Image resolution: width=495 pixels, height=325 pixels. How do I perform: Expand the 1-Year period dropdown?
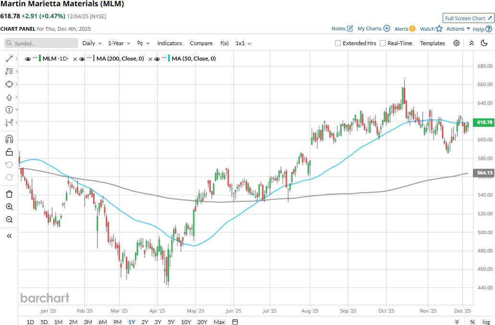click(119, 43)
